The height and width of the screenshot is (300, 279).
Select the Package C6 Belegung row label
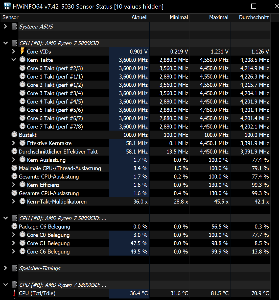[44, 227]
